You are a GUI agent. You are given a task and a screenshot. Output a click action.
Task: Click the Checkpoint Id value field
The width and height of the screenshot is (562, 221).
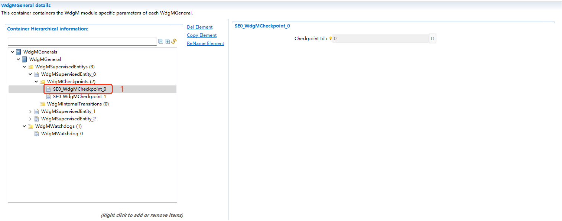tap(380, 39)
